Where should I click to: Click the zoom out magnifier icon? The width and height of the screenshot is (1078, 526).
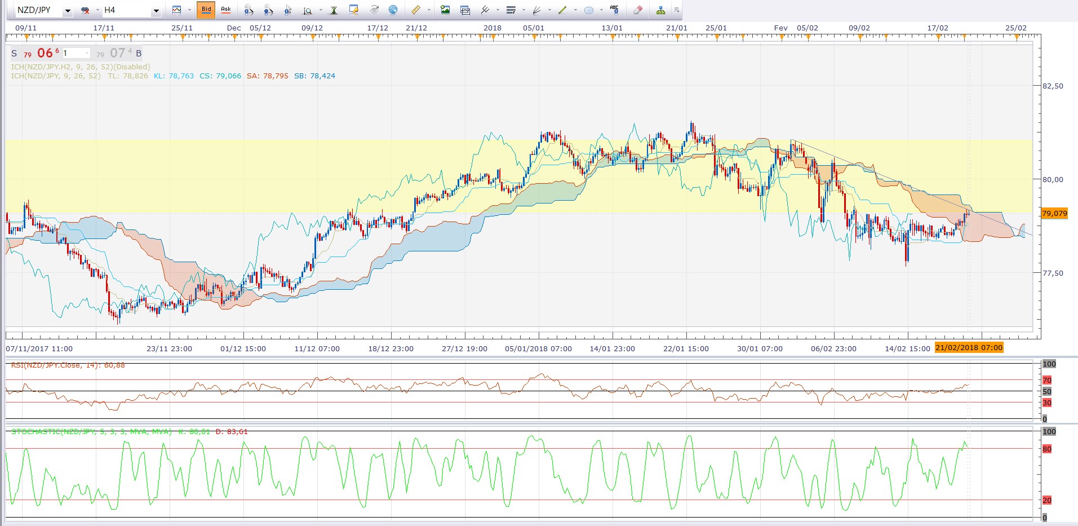pyautogui.click(x=268, y=10)
